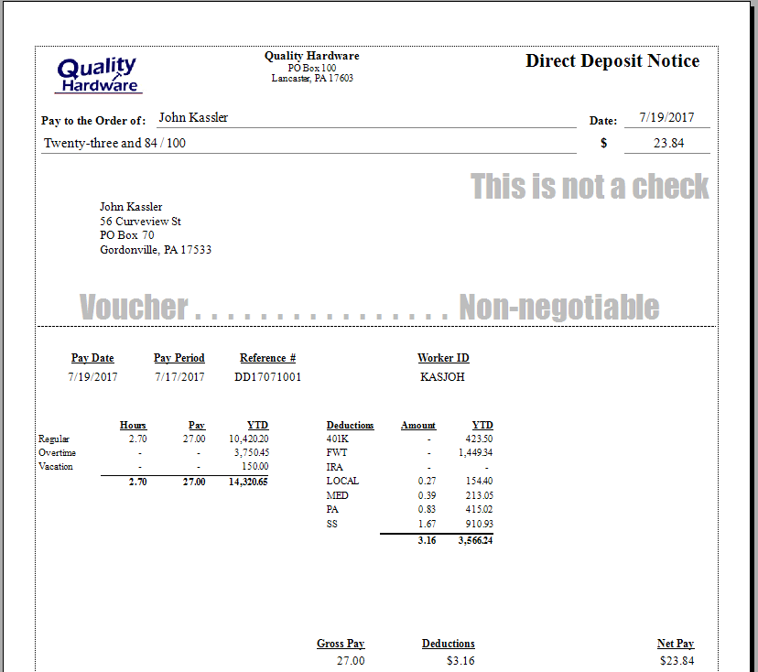Click the reference number DD17071001
The image size is (758, 672).
(267, 376)
